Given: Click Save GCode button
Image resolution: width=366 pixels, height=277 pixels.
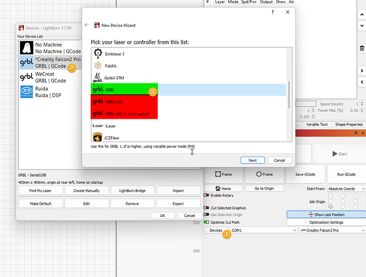Looking at the screenshot, I should click(305, 174).
